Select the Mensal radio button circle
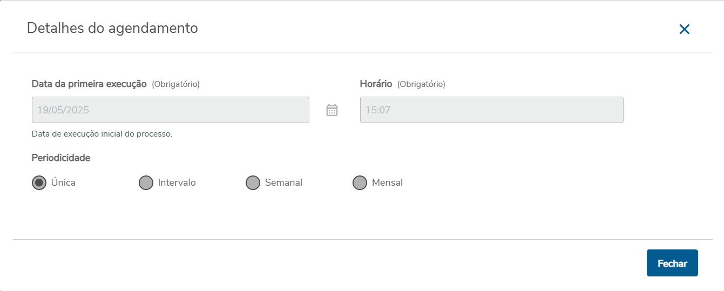724x291 pixels. tap(360, 183)
